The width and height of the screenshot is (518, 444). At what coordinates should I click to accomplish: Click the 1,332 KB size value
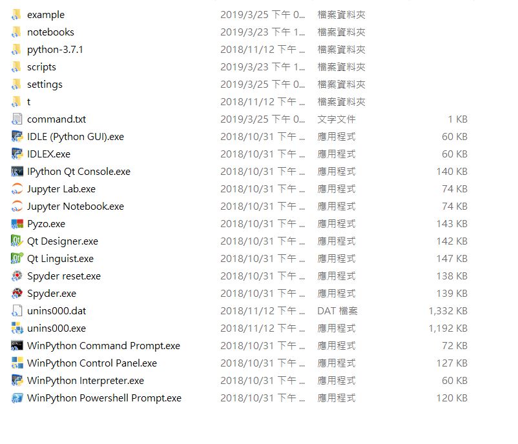pyautogui.click(x=448, y=311)
